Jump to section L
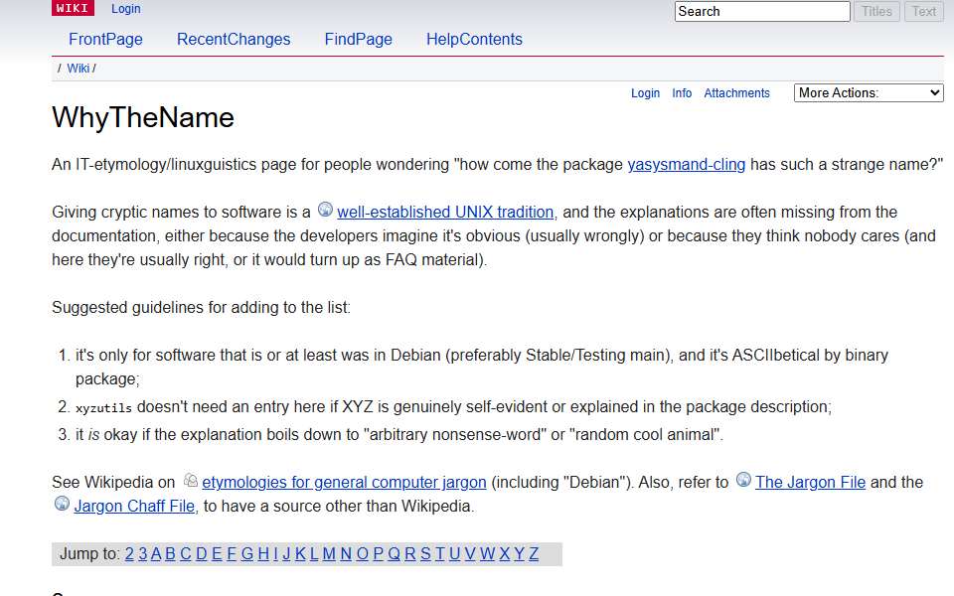Viewport: 954px width, 596px height. click(314, 554)
